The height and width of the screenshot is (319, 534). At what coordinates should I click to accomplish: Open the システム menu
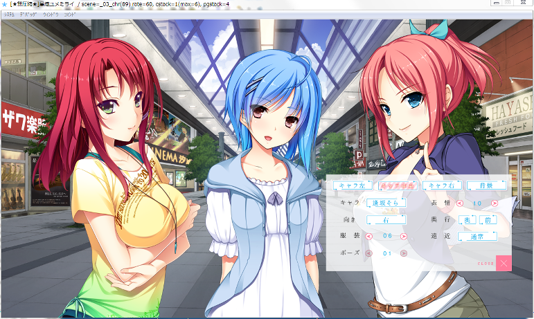coord(10,14)
